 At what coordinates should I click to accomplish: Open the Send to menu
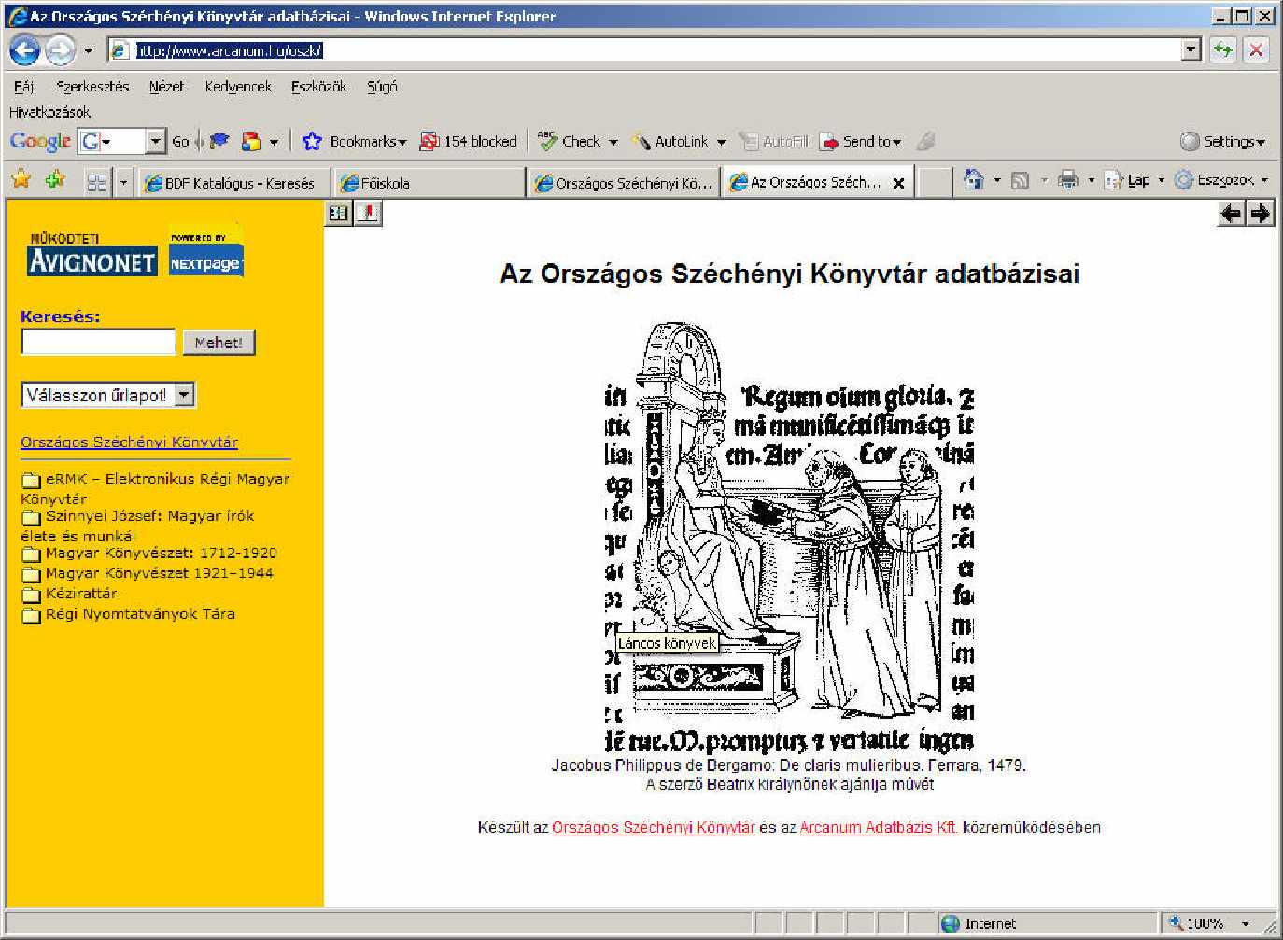860,141
